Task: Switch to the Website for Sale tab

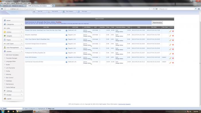Action: click(x=13, y=6)
